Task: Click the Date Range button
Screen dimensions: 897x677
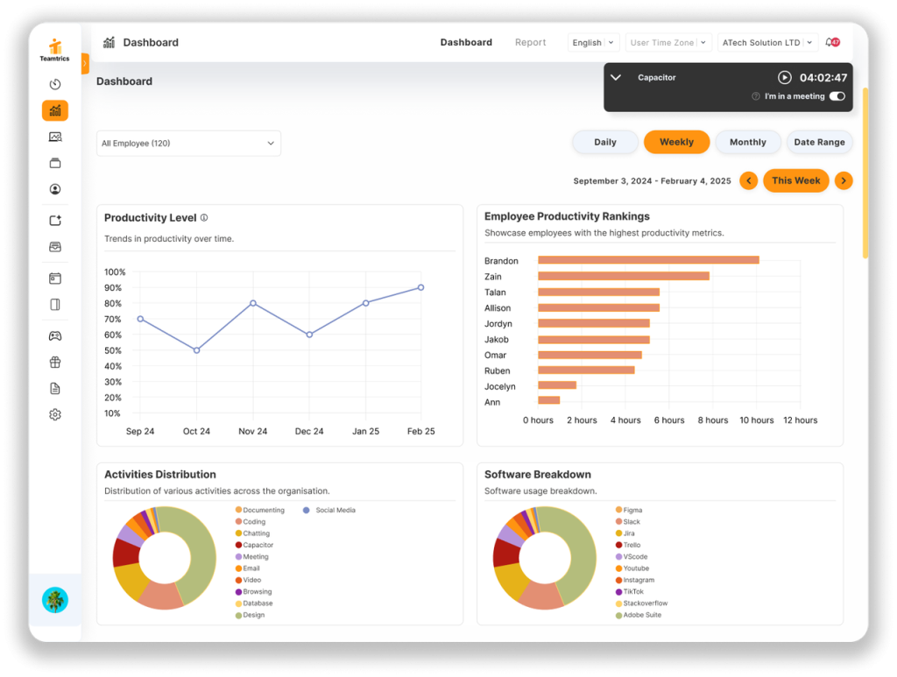Action: coord(819,142)
